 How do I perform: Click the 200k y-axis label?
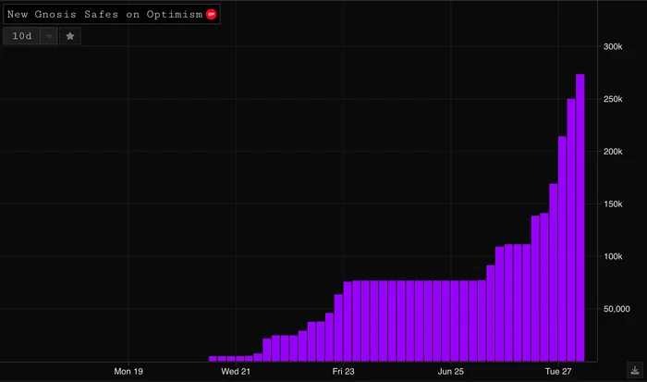(x=613, y=152)
